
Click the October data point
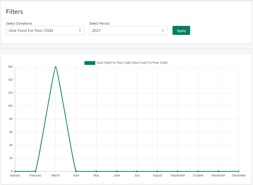(x=198, y=171)
